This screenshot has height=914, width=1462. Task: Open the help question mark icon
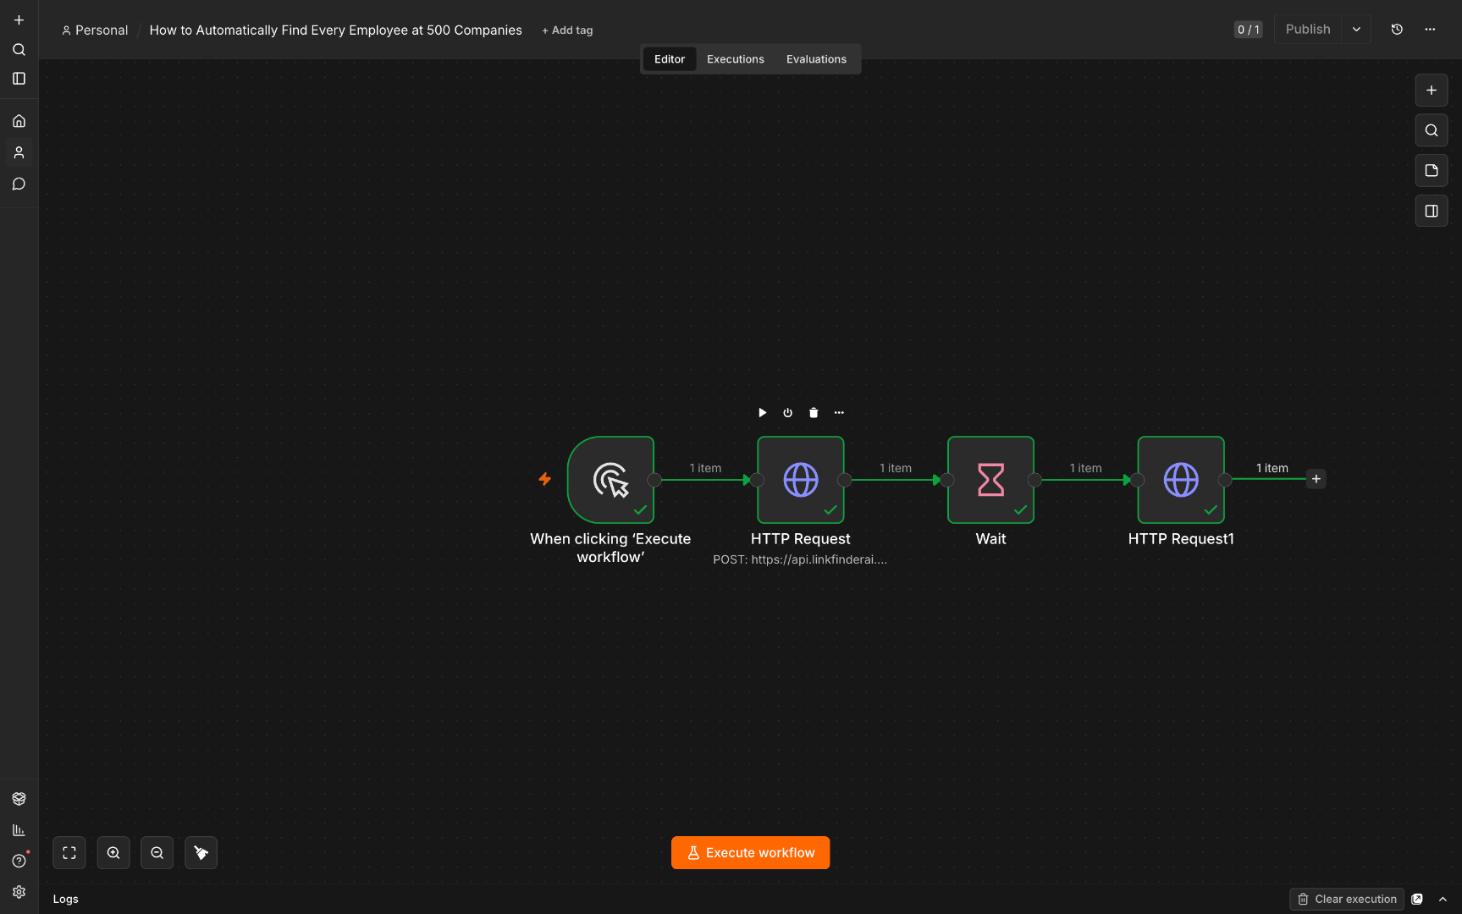click(x=19, y=861)
